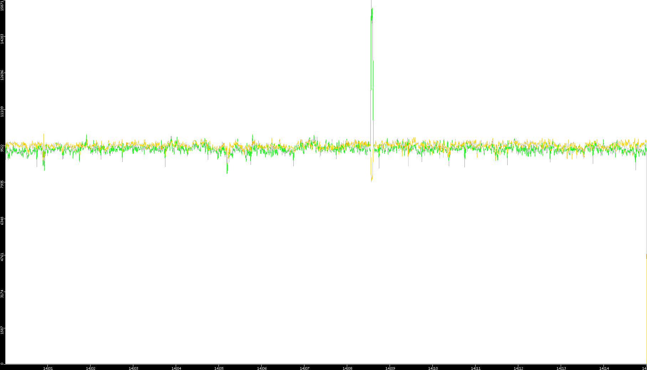Screen dimensions: 647x370
Task: Click the 12696 value axis label
Action: 2,75
